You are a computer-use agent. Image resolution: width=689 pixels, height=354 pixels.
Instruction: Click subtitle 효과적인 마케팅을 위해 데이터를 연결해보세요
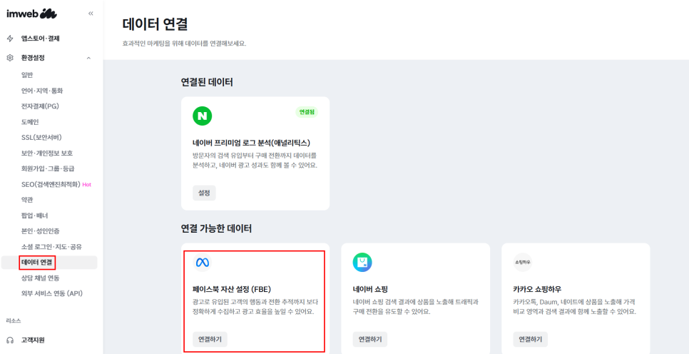[184, 44]
